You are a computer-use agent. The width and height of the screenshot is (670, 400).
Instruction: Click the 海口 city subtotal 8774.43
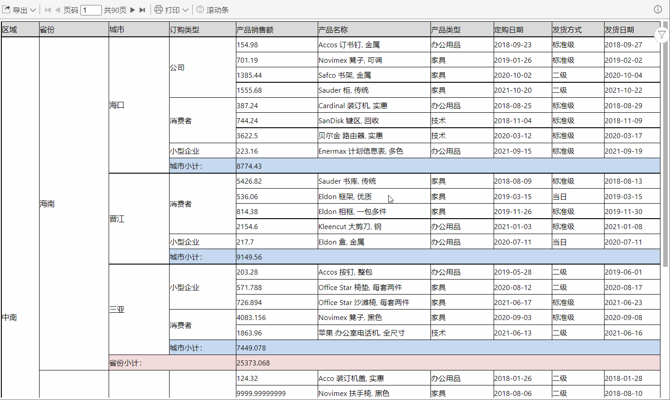(448, 166)
